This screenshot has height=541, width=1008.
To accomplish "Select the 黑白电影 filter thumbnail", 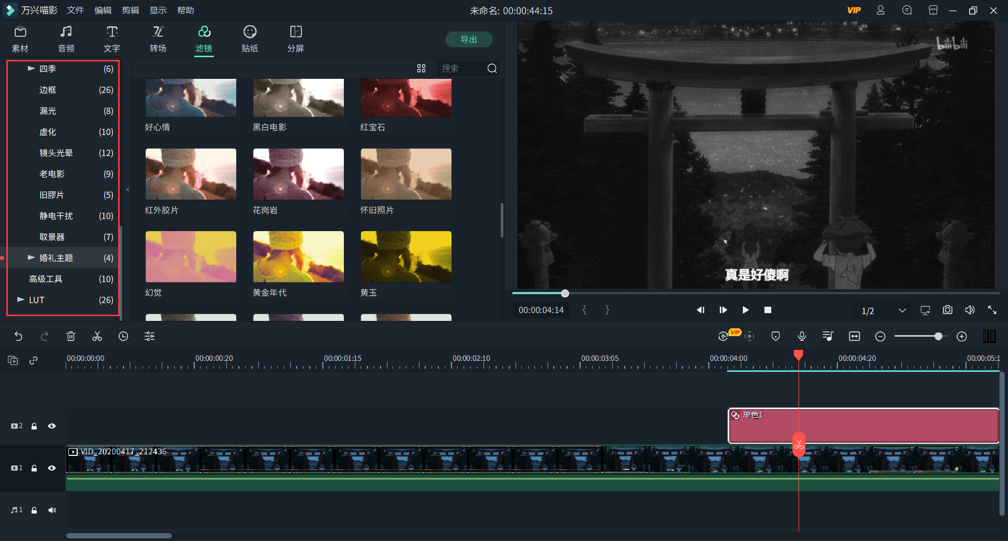I will (x=298, y=98).
